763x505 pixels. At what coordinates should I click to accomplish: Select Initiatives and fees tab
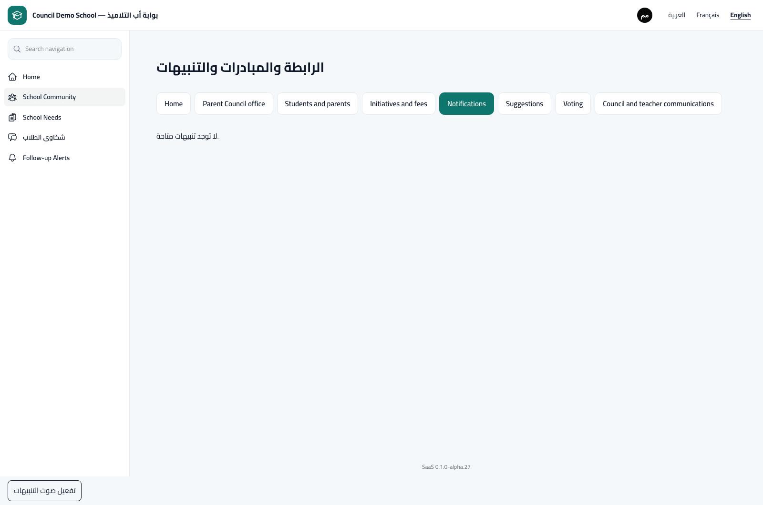pyautogui.click(x=399, y=104)
